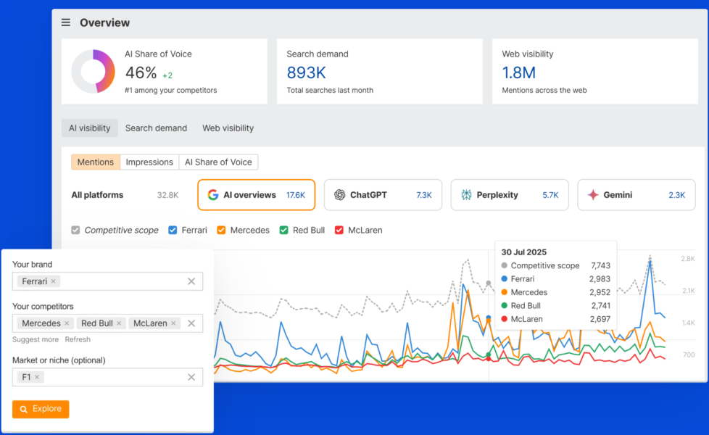Click the Google icon on AI overviews
Screen dimensions: 709x435
213,195
